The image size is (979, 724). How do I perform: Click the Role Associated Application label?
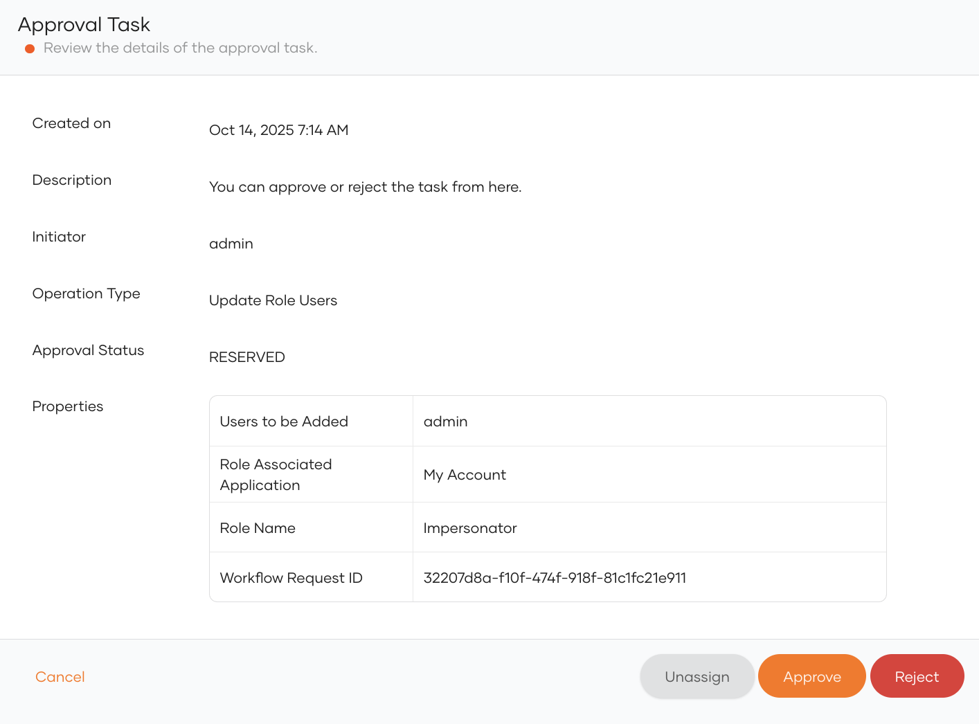point(276,475)
